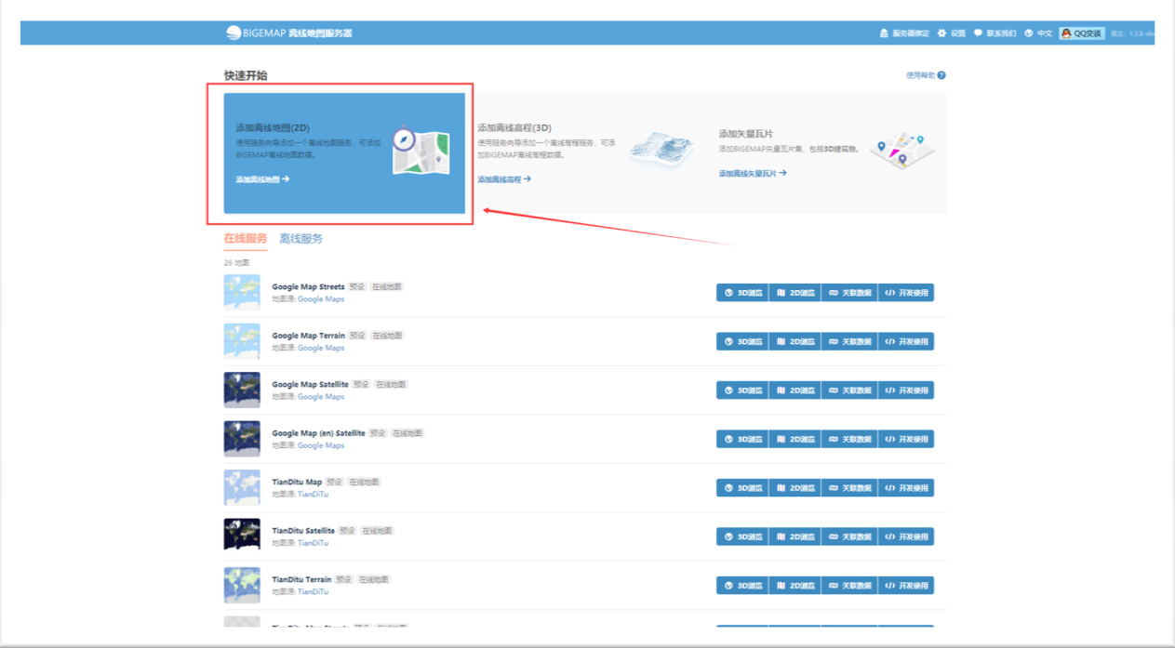Open the Google Map Terrain thumbnail
This screenshot has height=648, width=1175.
[242, 341]
